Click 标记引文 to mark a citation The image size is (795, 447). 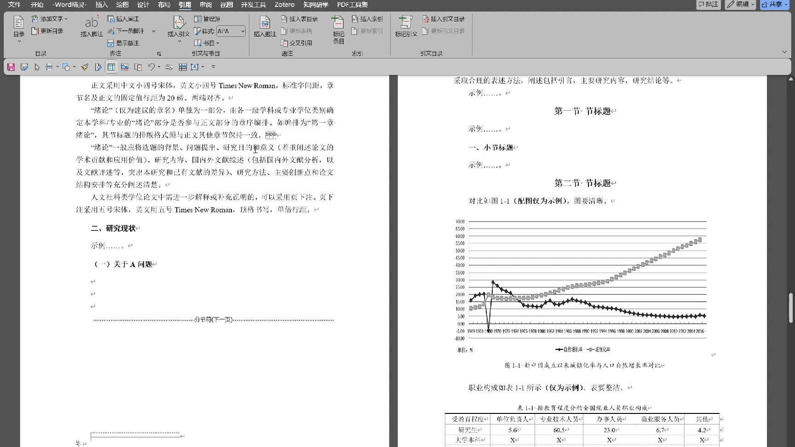tap(405, 28)
